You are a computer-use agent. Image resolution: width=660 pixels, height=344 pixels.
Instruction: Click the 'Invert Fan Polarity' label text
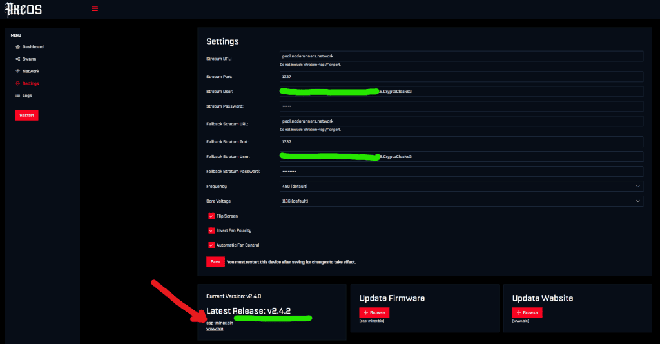point(234,230)
